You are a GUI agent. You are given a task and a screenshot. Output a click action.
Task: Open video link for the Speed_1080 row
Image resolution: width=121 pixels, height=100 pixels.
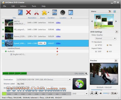[x=58, y=43]
